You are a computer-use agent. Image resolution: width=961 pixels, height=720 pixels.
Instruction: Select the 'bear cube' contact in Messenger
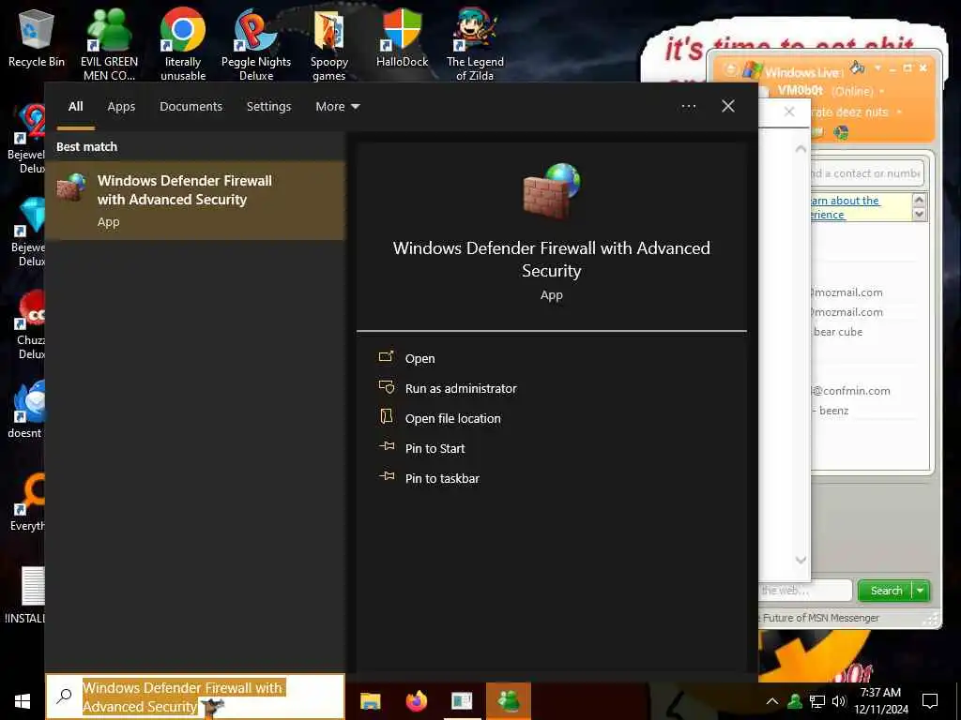(x=838, y=332)
